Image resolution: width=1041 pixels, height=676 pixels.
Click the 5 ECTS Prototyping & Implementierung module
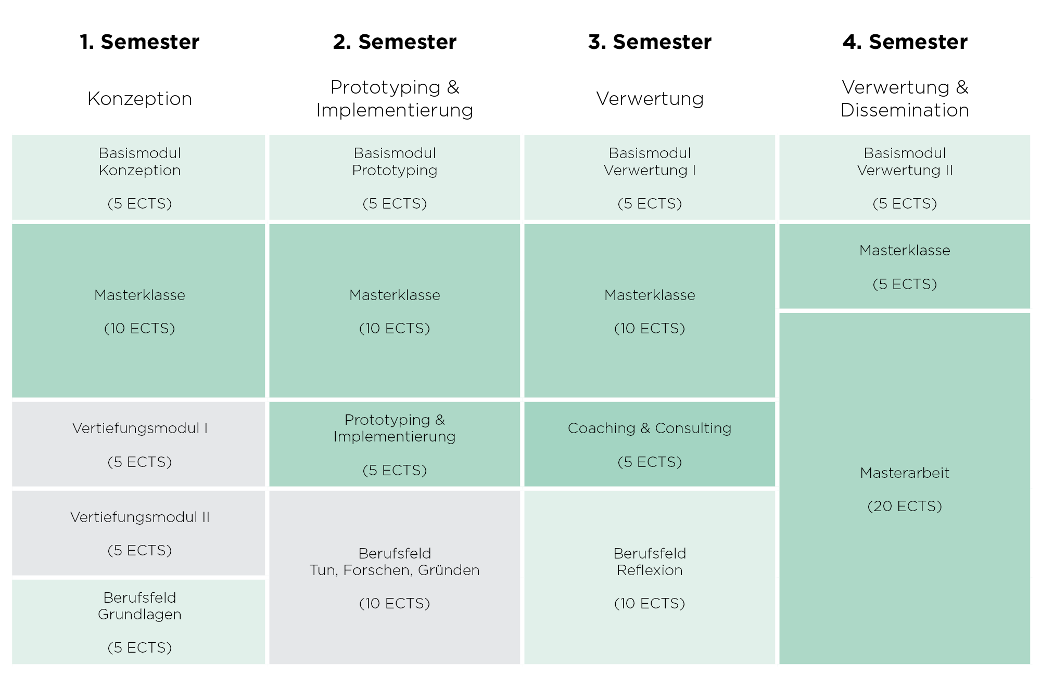(x=395, y=444)
